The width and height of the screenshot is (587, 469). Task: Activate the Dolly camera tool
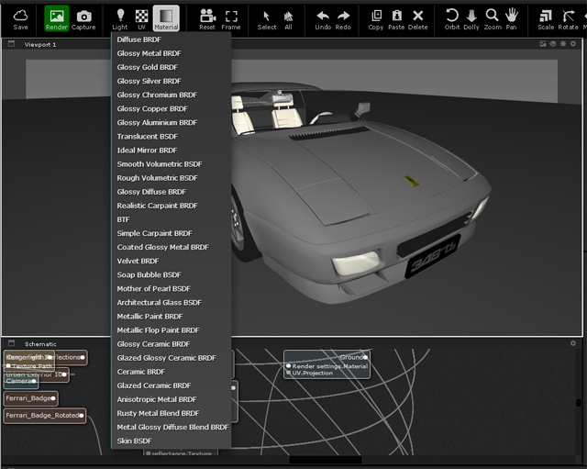[471, 19]
